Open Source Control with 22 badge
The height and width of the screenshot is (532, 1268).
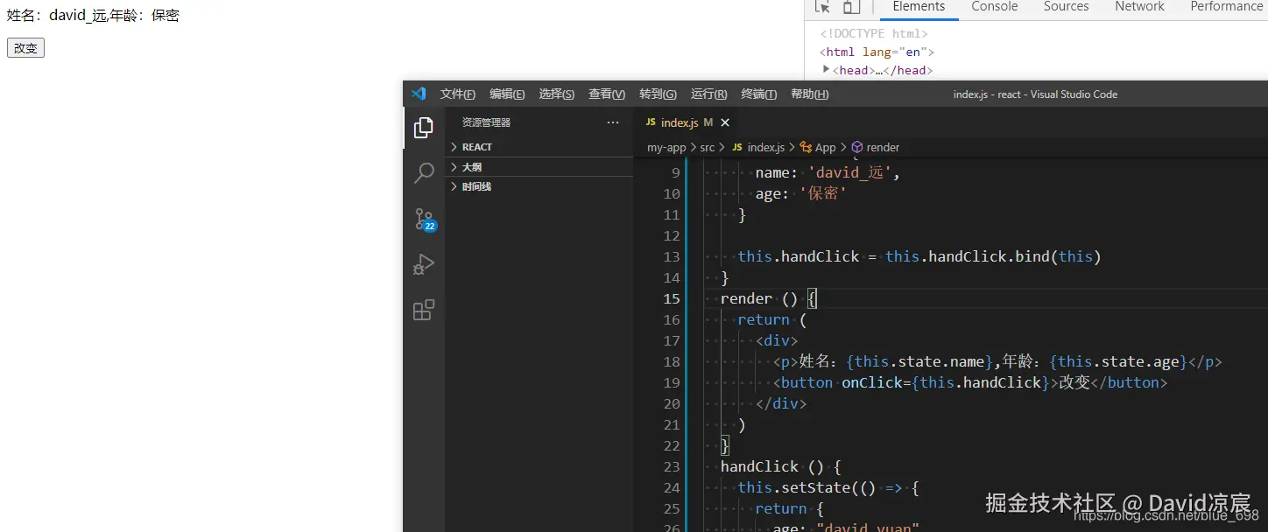(x=425, y=220)
